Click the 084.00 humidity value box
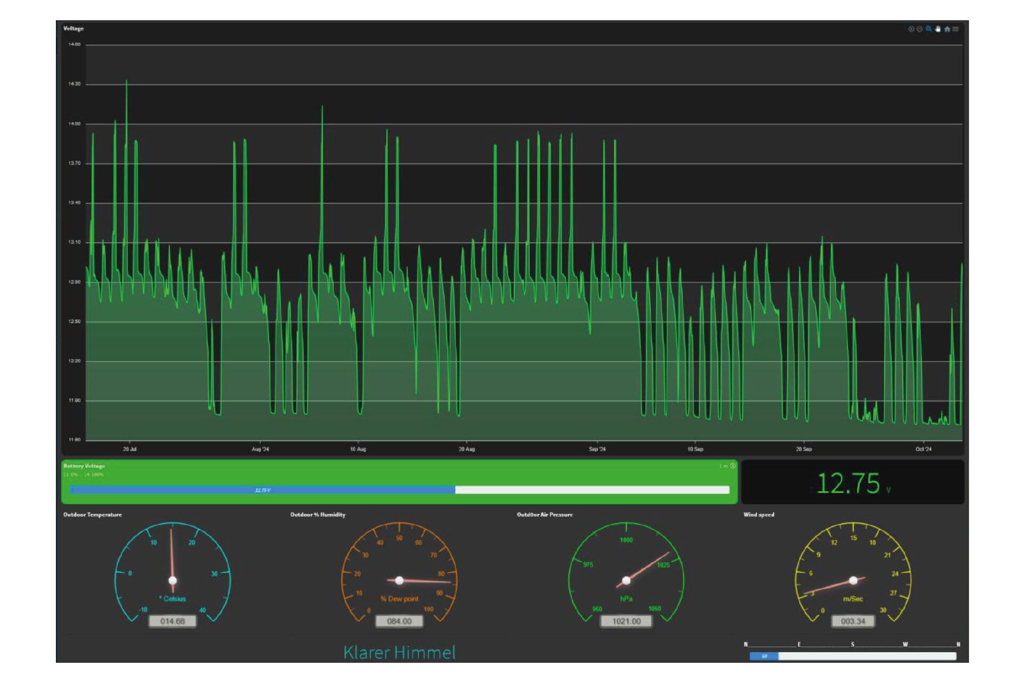1026x683 pixels. pyautogui.click(x=399, y=621)
